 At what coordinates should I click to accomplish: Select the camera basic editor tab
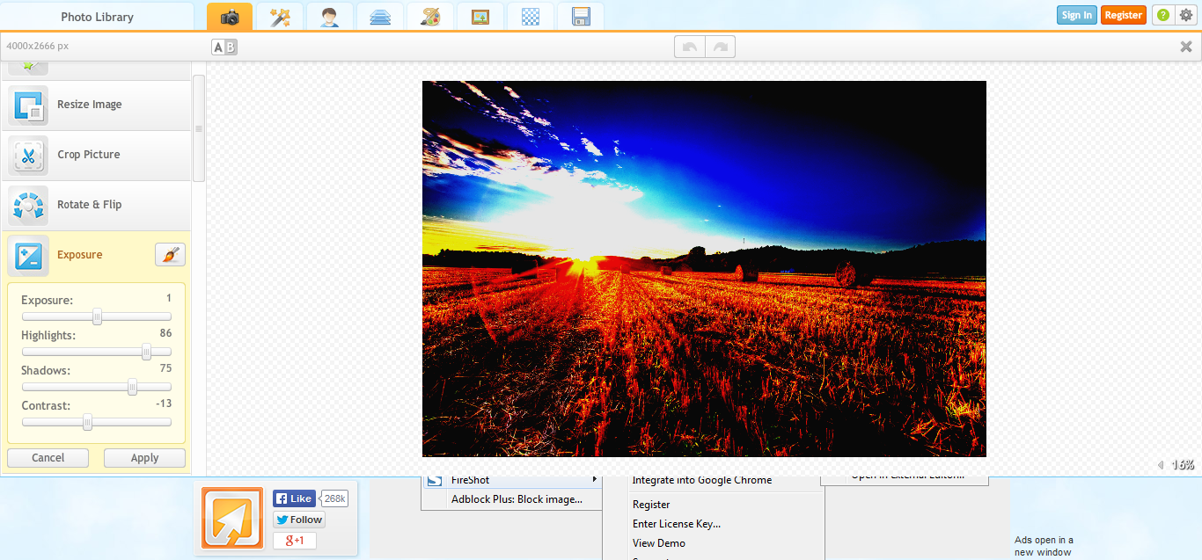tap(230, 17)
